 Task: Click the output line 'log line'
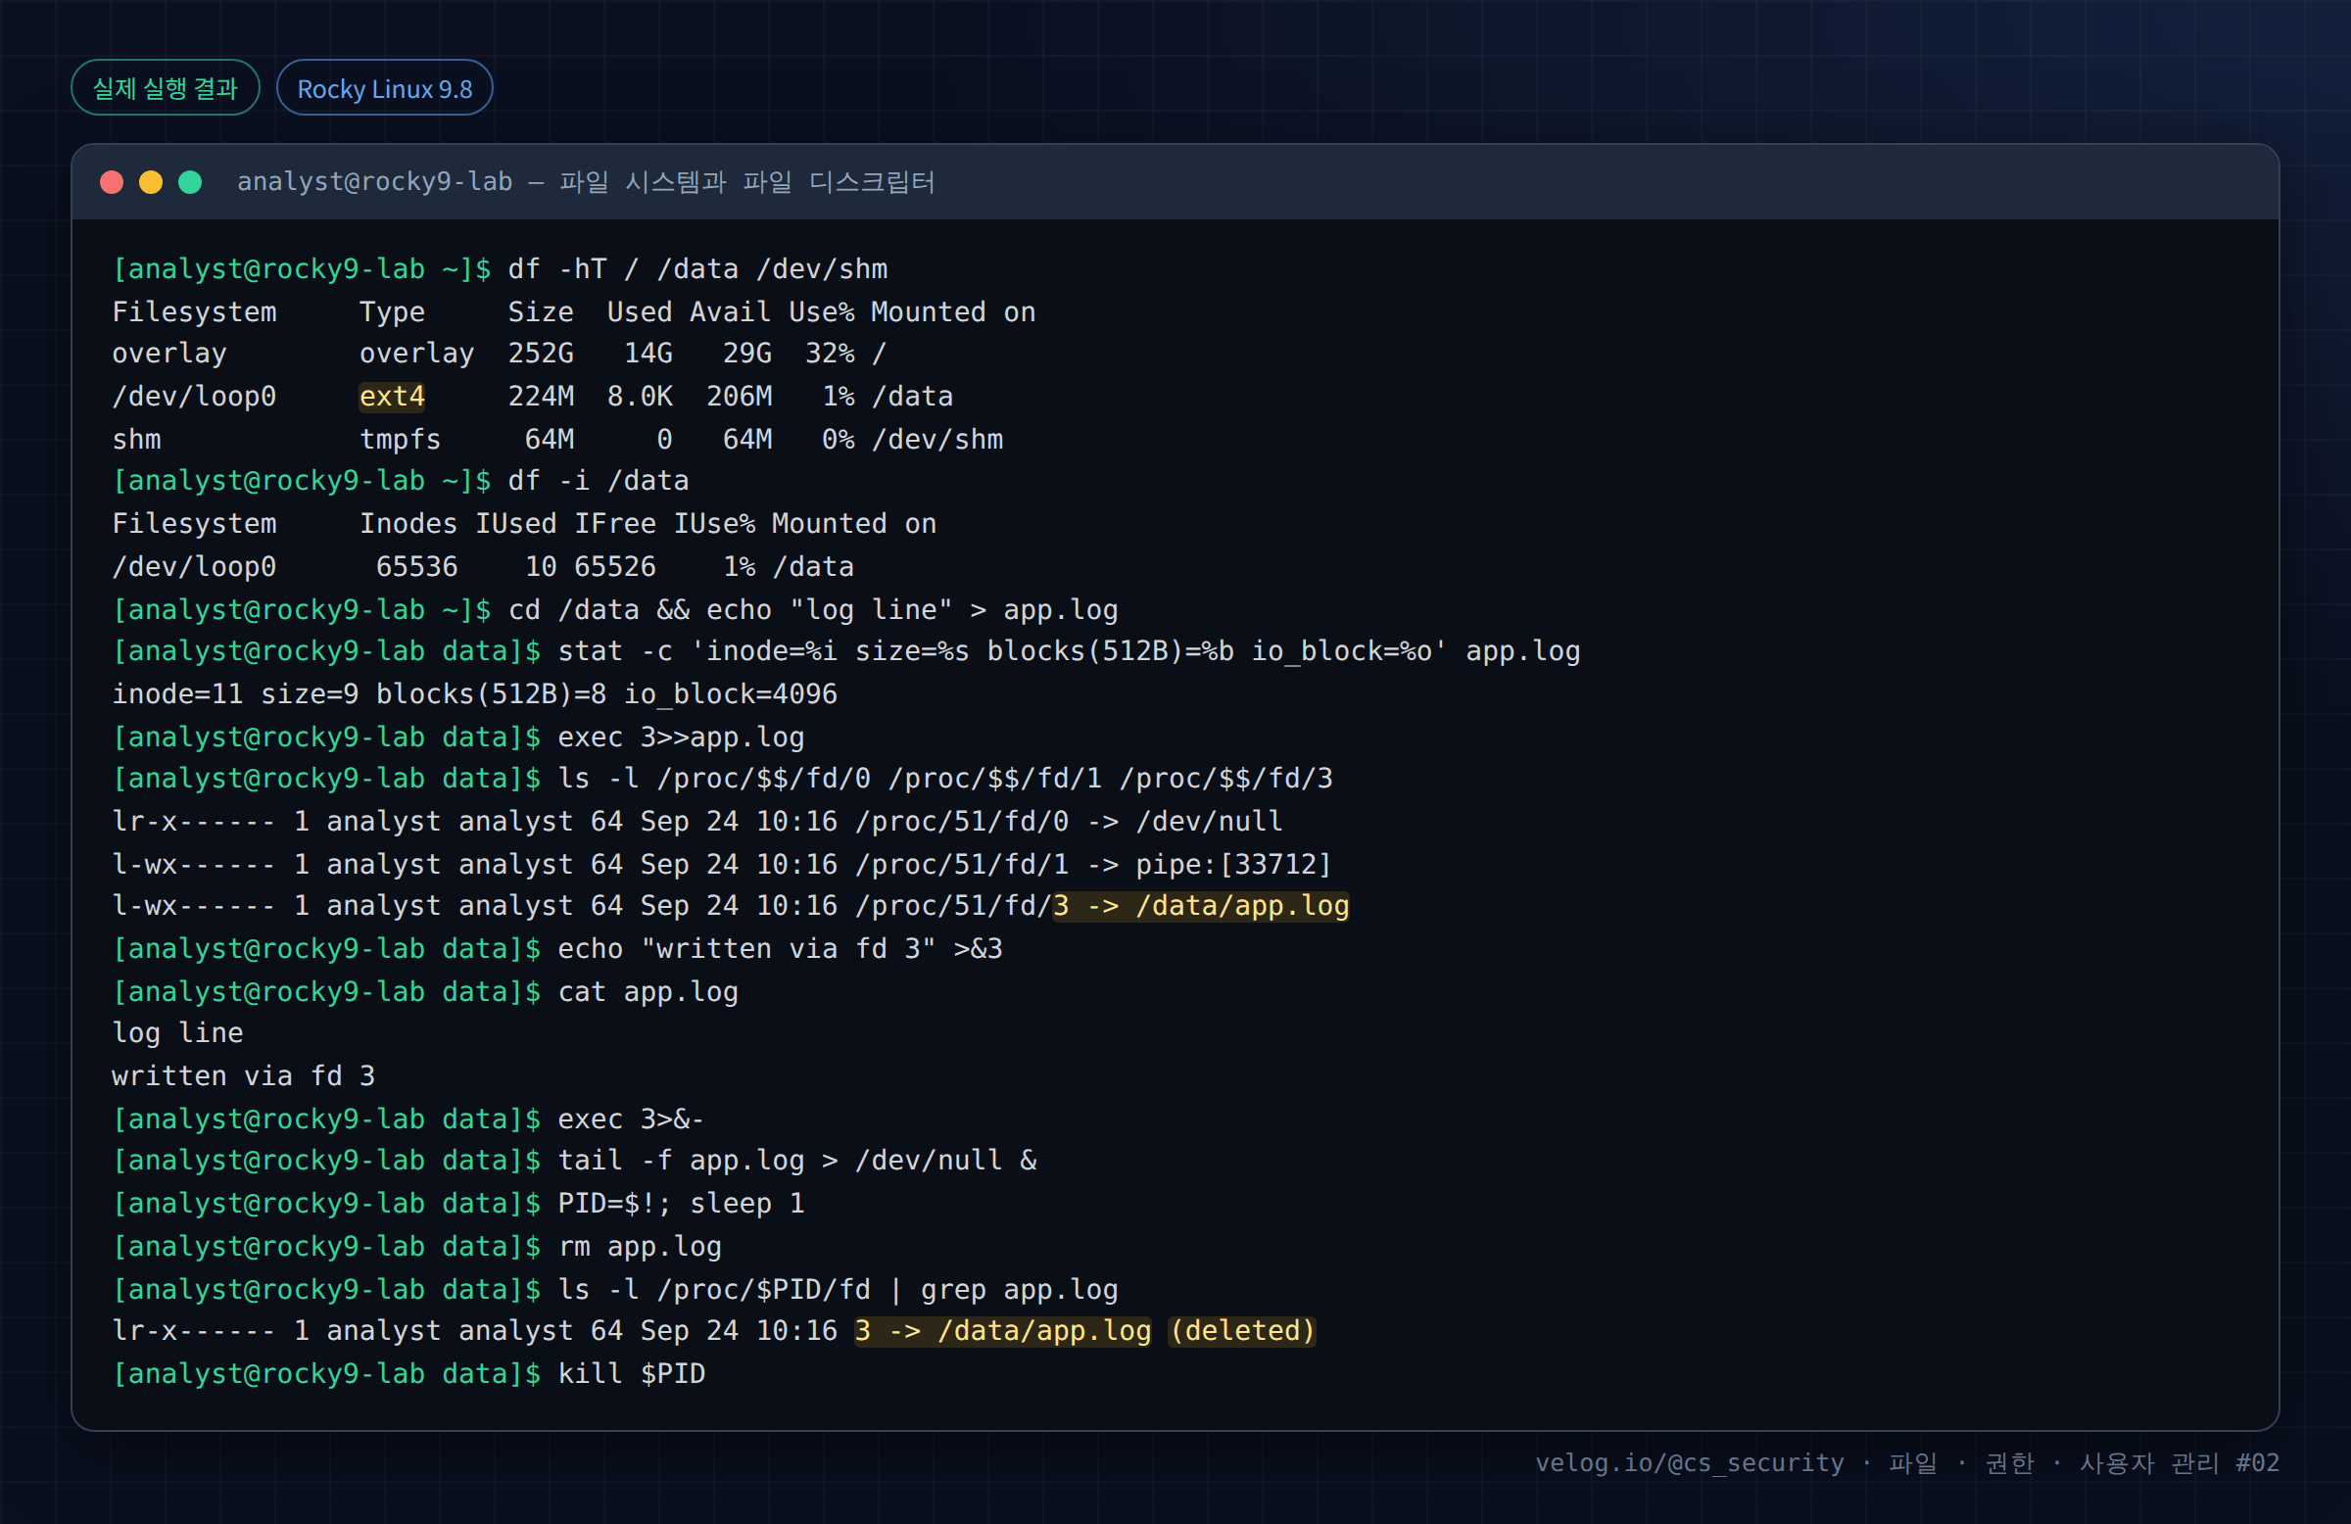tap(177, 1032)
